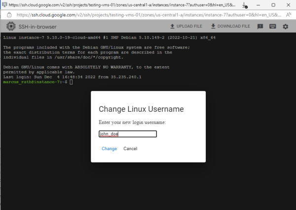Open the settings gear menu

coord(285,27)
